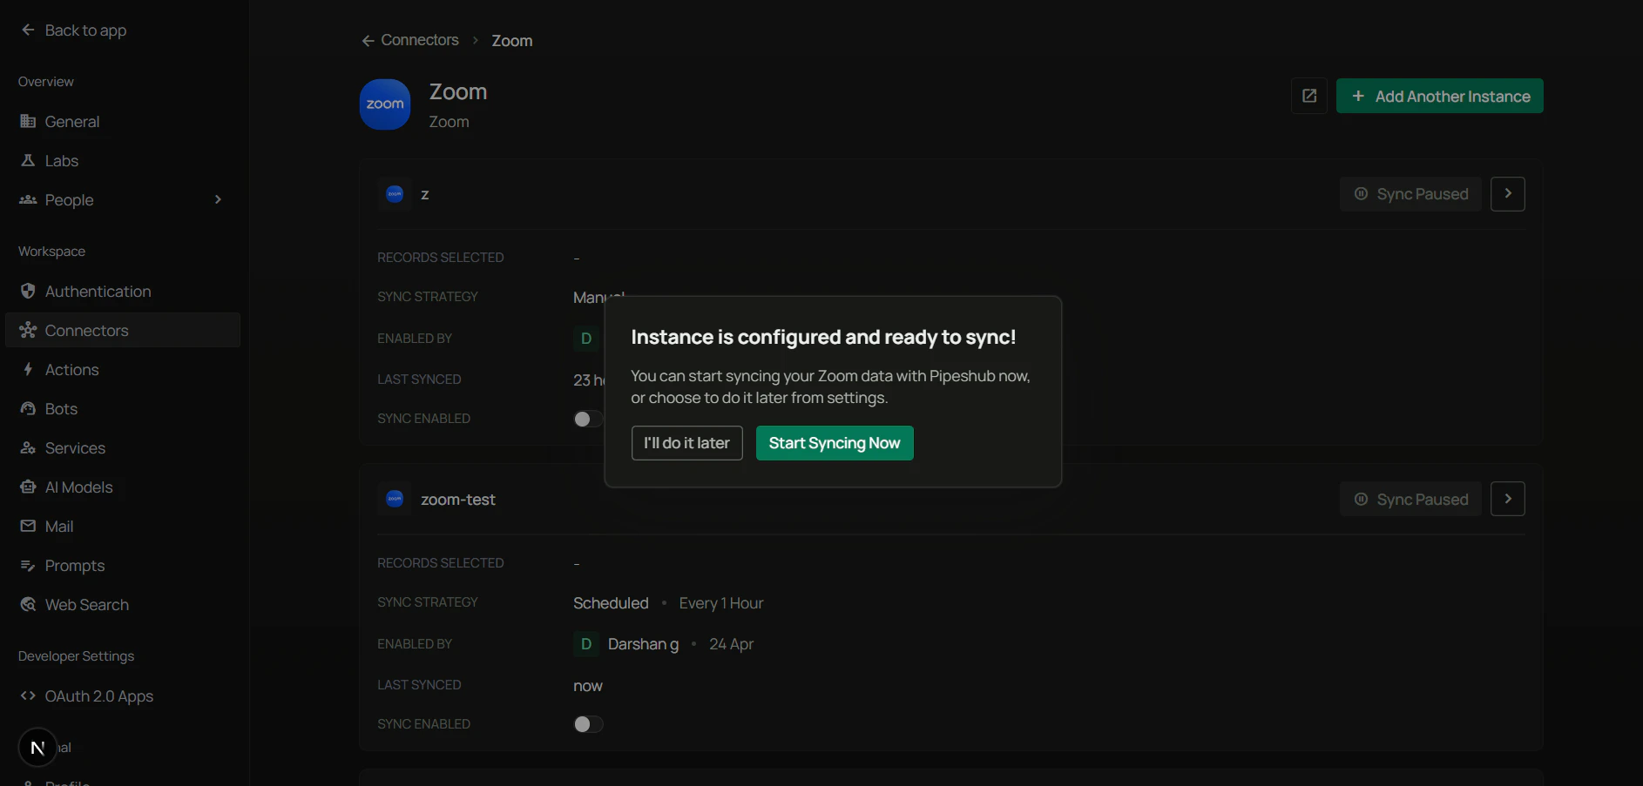Click the zoom-test instance name
This screenshot has width=1643, height=786.
[458, 500]
